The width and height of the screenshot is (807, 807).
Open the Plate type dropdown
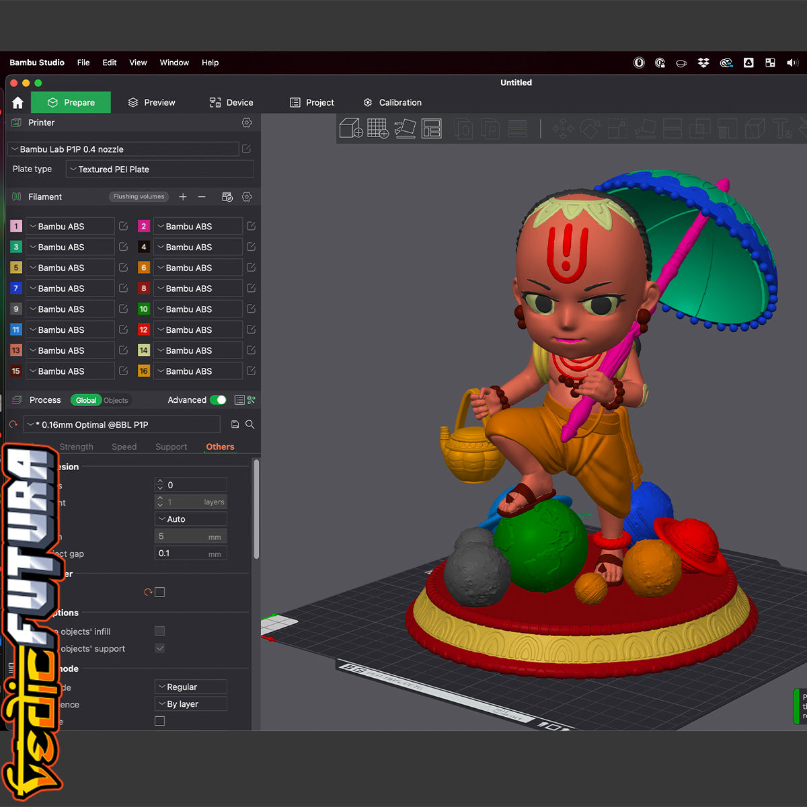(159, 169)
